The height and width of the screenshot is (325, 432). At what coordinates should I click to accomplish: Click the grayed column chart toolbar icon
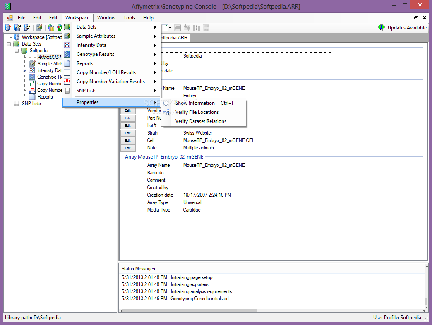(x=197, y=28)
